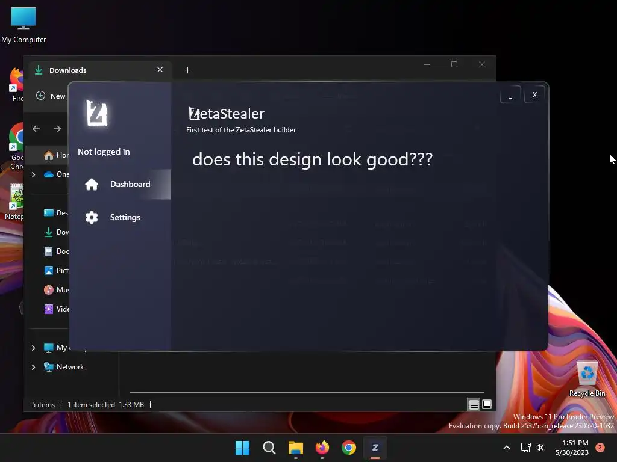Close the Downloads tab in File Explorer
The width and height of the screenshot is (617, 462).
click(160, 70)
